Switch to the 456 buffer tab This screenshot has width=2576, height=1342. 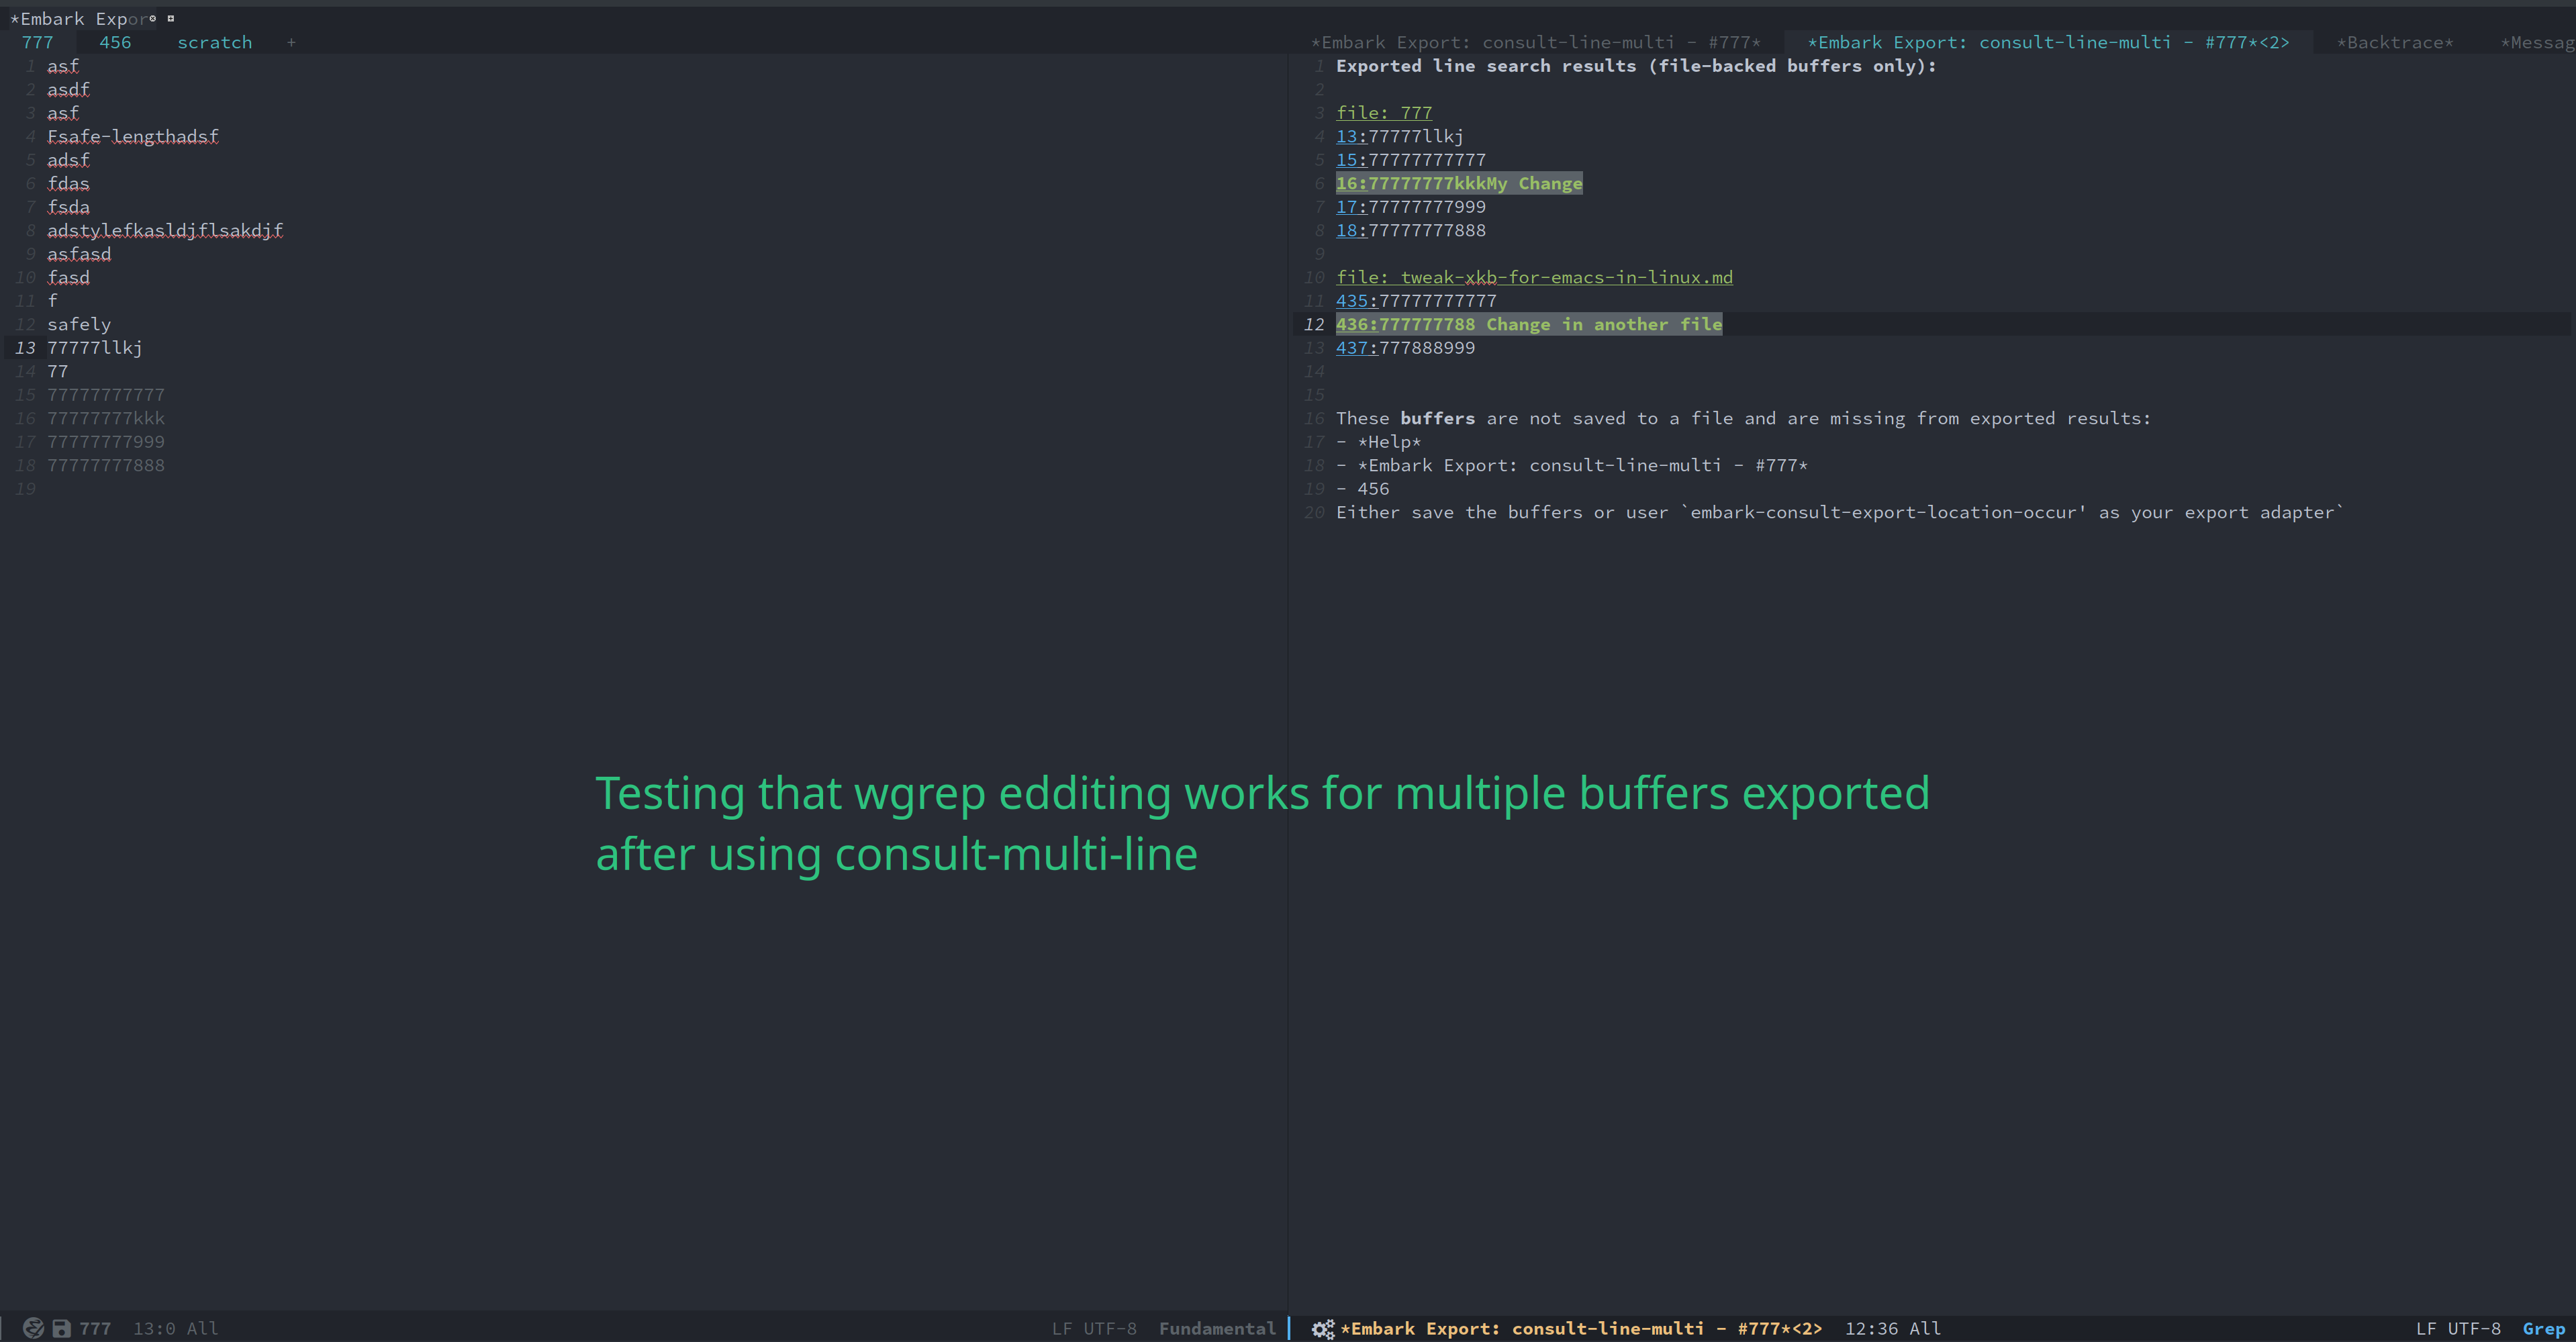pyautogui.click(x=115, y=42)
